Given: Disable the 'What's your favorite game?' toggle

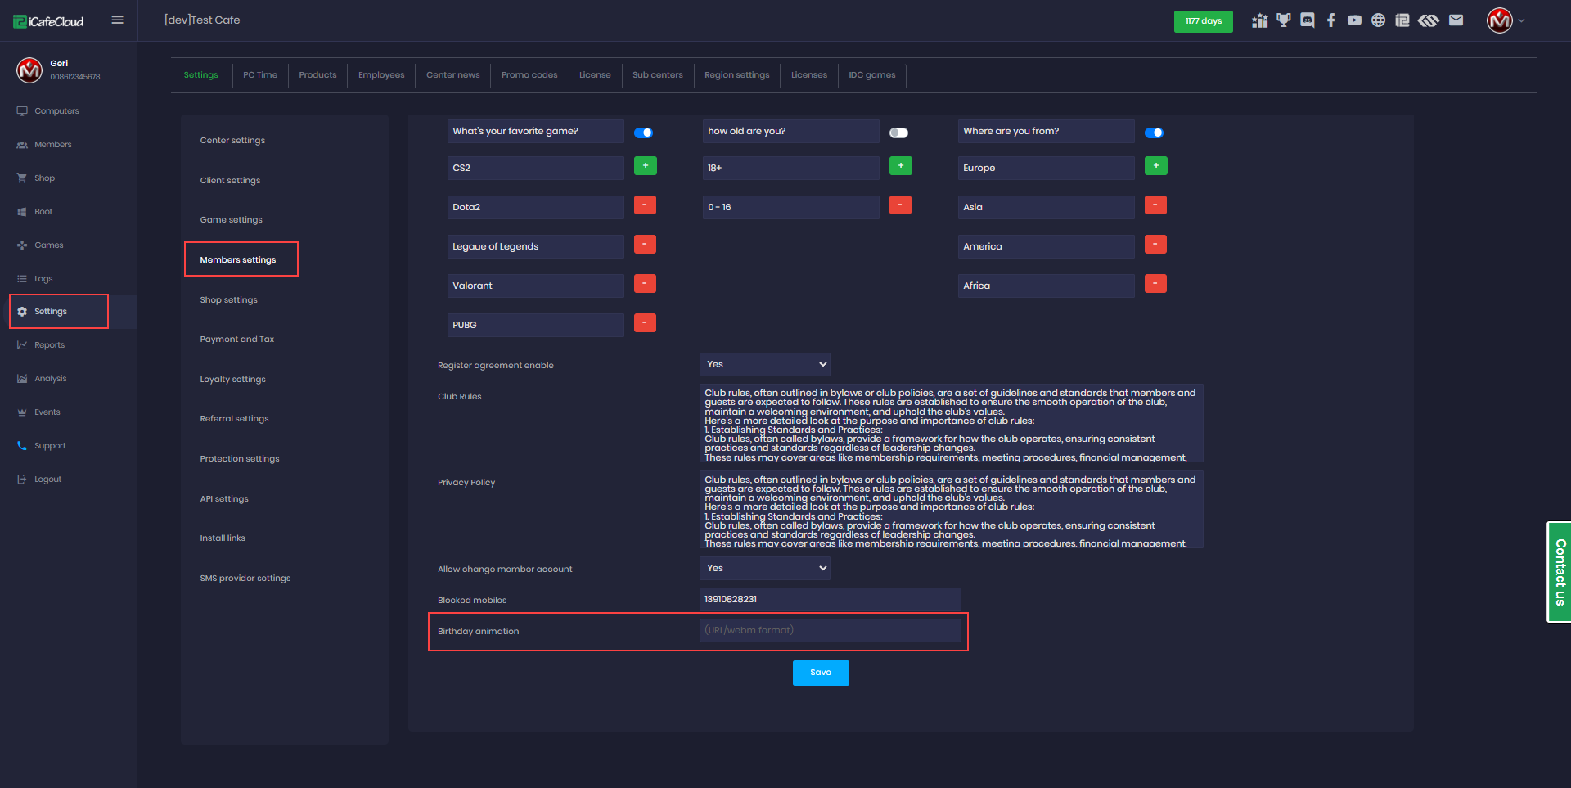Looking at the screenshot, I should tap(643, 133).
